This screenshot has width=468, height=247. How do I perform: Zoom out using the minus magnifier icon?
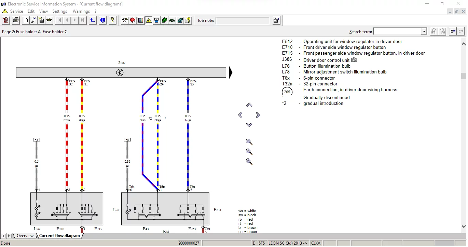[249, 162]
